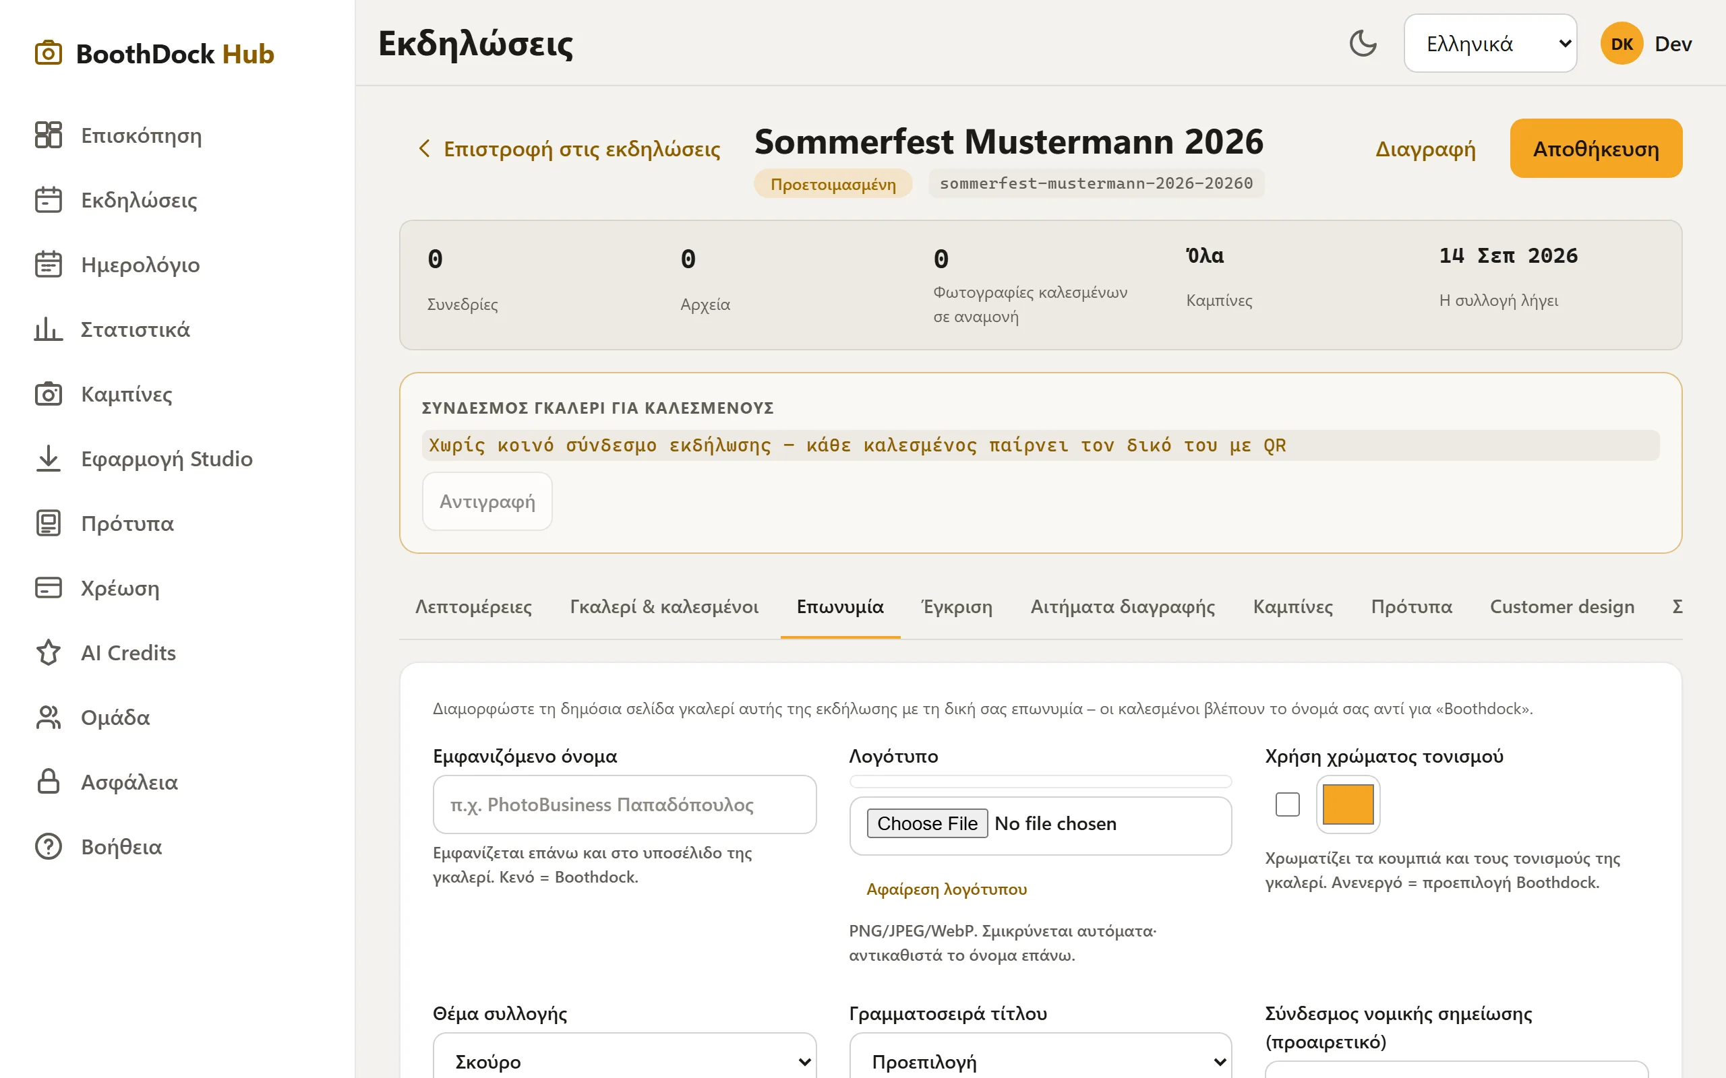Open the Χρέωση credit card icon
The height and width of the screenshot is (1078, 1726).
pos(49,588)
